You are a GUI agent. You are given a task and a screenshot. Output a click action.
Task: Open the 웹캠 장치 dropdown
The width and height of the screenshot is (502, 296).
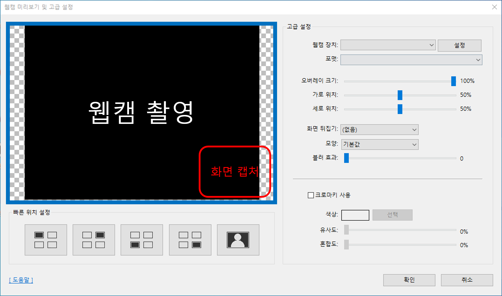tap(388, 45)
